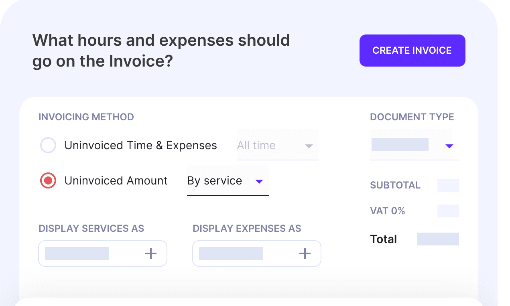Click the Display Services As field
This screenshot has height=306, width=510.
point(103,253)
